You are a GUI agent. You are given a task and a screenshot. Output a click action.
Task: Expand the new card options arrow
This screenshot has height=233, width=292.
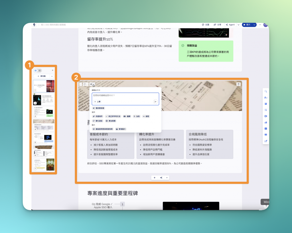pyautogui.click(x=52, y=76)
